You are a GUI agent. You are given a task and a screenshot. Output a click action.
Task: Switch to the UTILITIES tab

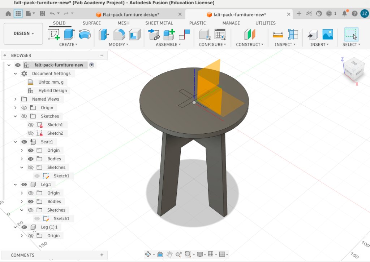pos(266,23)
